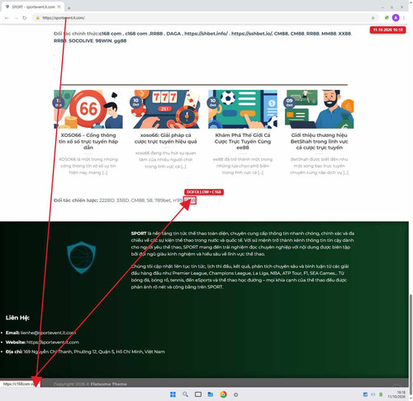
Task: Close the SPORT - sportevent.it.com tab
Action: point(59,7)
